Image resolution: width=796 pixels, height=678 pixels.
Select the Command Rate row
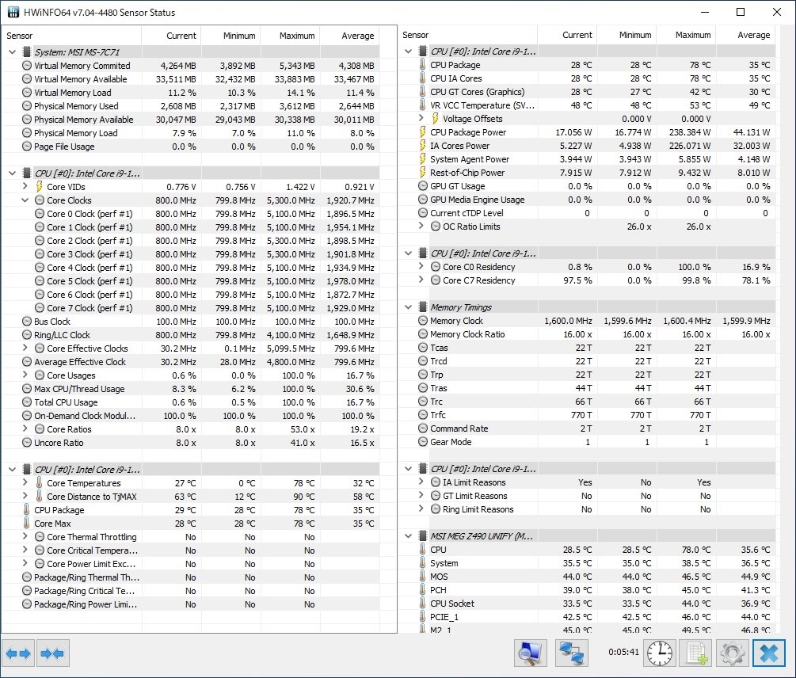click(x=587, y=429)
